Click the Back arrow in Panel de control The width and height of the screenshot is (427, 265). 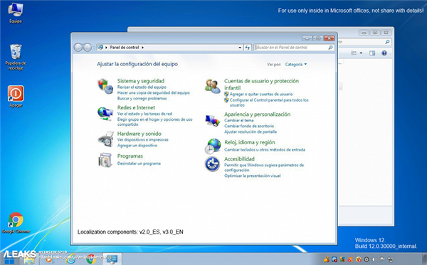pyautogui.click(x=78, y=48)
